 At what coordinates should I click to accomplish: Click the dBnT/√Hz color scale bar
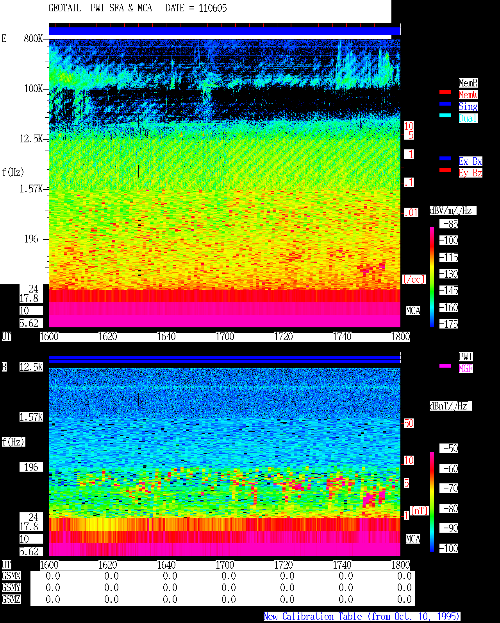pos(432,502)
